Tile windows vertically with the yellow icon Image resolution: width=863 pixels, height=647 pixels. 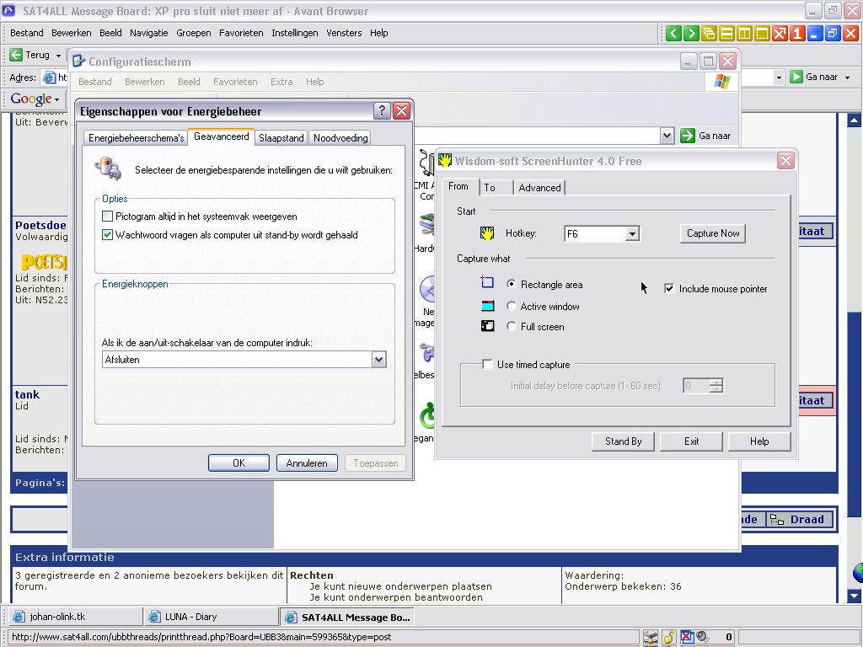744,34
